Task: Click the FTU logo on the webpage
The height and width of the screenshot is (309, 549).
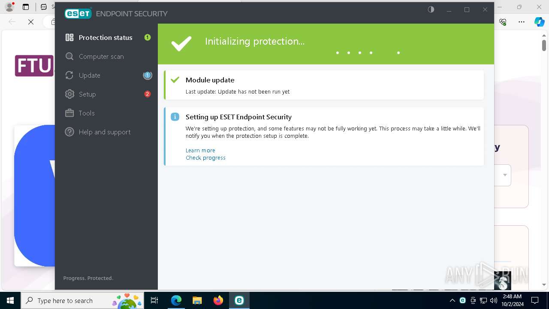Action: (x=34, y=66)
